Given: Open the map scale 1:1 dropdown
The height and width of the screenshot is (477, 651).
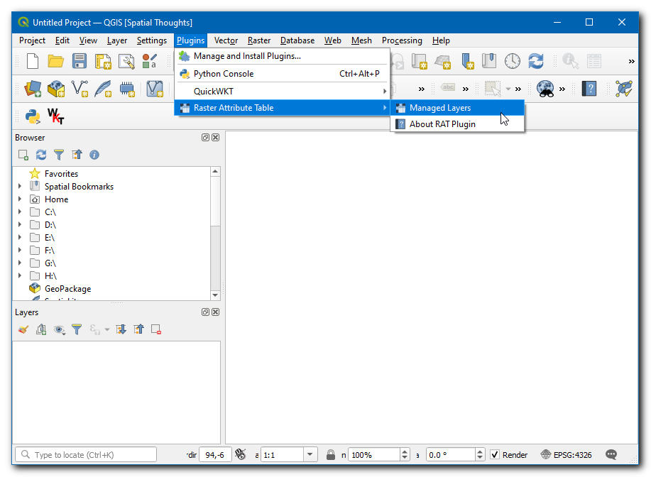Looking at the screenshot, I should tap(310, 455).
